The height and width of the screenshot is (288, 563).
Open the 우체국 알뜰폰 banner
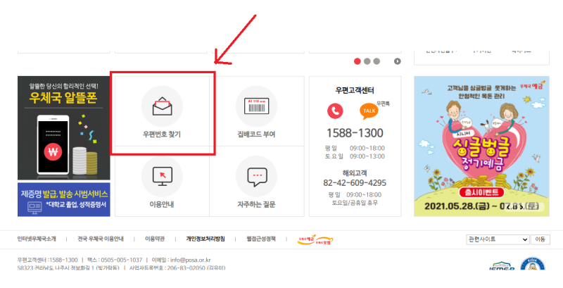[x=64, y=128]
